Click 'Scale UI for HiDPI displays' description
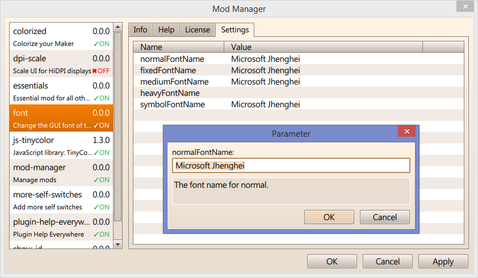478x278 pixels. pos(52,71)
